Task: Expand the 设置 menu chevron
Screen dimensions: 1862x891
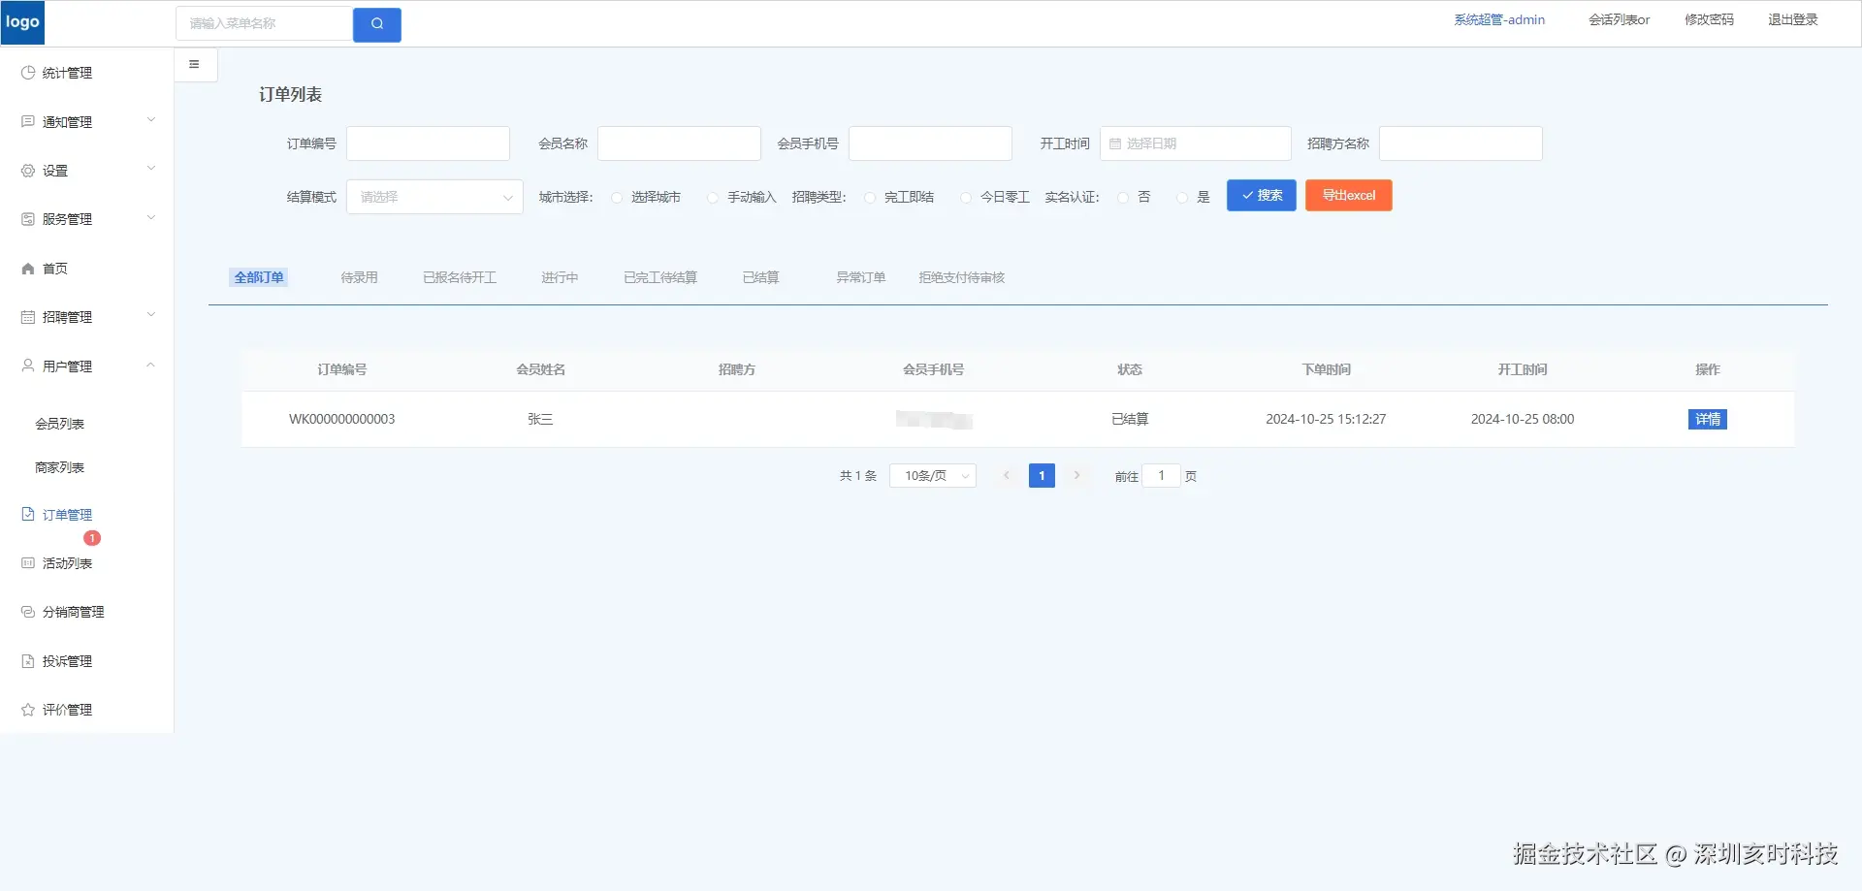Action: [151, 169]
